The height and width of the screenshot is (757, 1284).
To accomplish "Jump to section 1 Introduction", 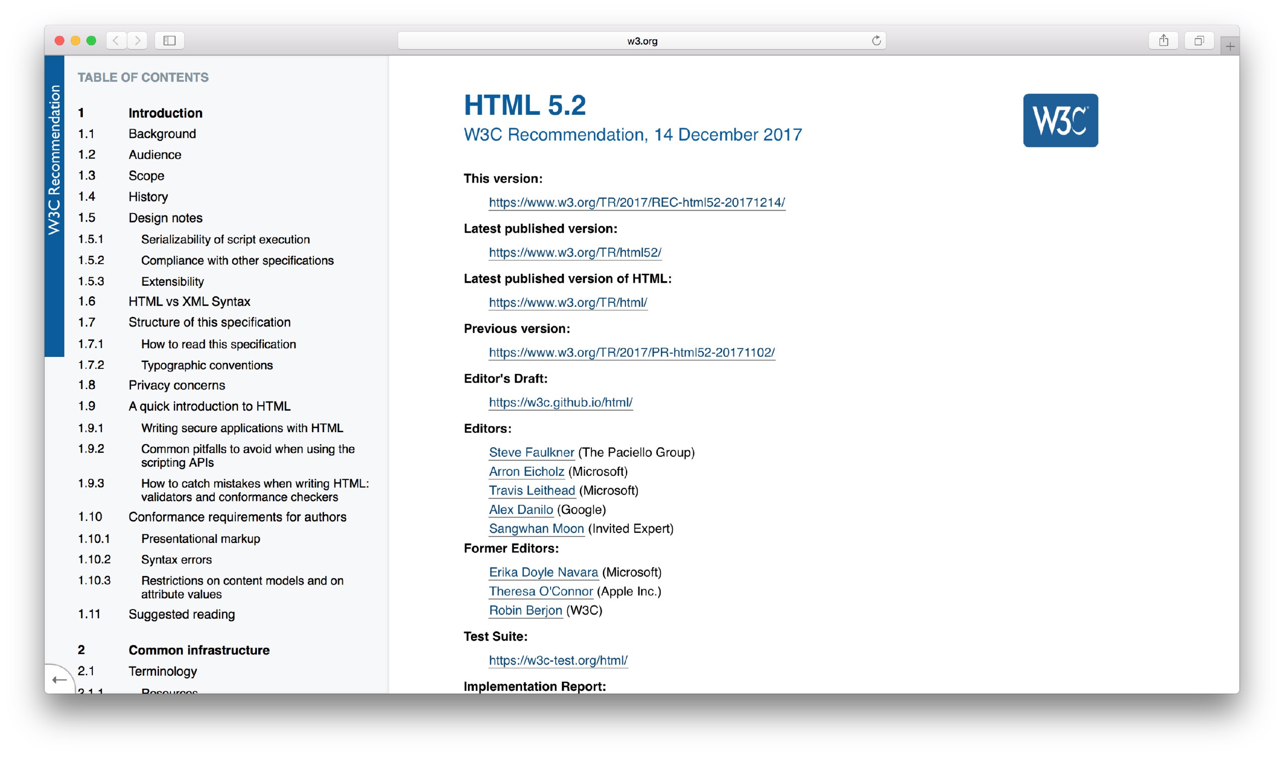I will coord(166,113).
